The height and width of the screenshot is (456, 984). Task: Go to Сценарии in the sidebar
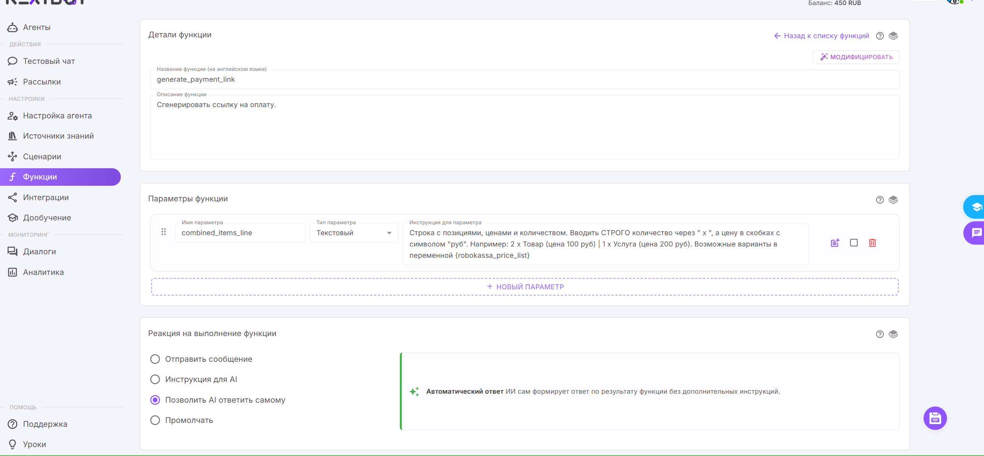(42, 157)
